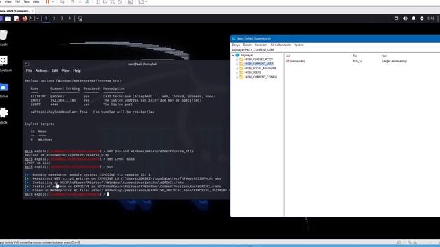Open the VMware Help menu
Image resolution: width=440 pixels, height=247 pixels.
(36, 1)
